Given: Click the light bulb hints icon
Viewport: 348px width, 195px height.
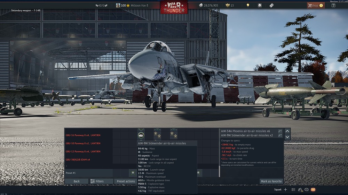Looking at the screenshot, I should (248, 5).
